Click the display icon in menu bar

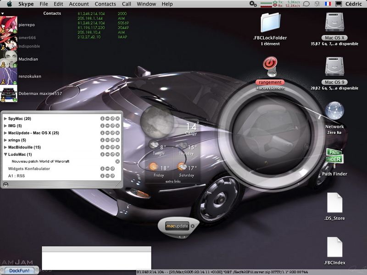pos(339,4)
